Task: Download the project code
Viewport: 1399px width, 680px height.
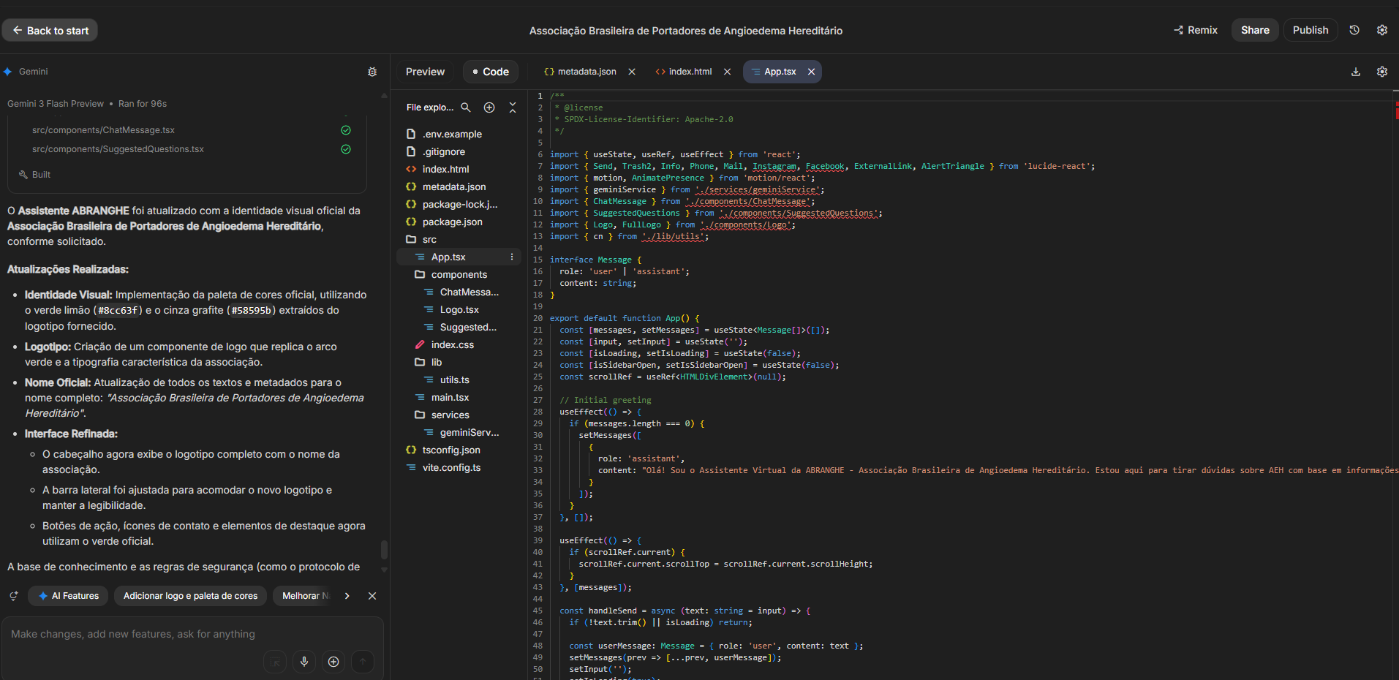Action: coord(1355,71)
